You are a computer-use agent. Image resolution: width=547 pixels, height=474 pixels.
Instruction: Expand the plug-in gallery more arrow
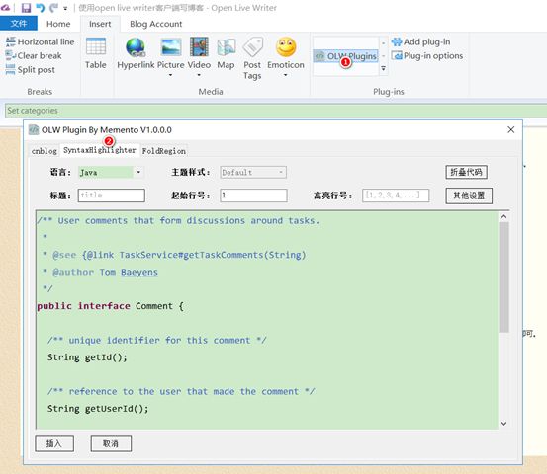coord(384,68)
